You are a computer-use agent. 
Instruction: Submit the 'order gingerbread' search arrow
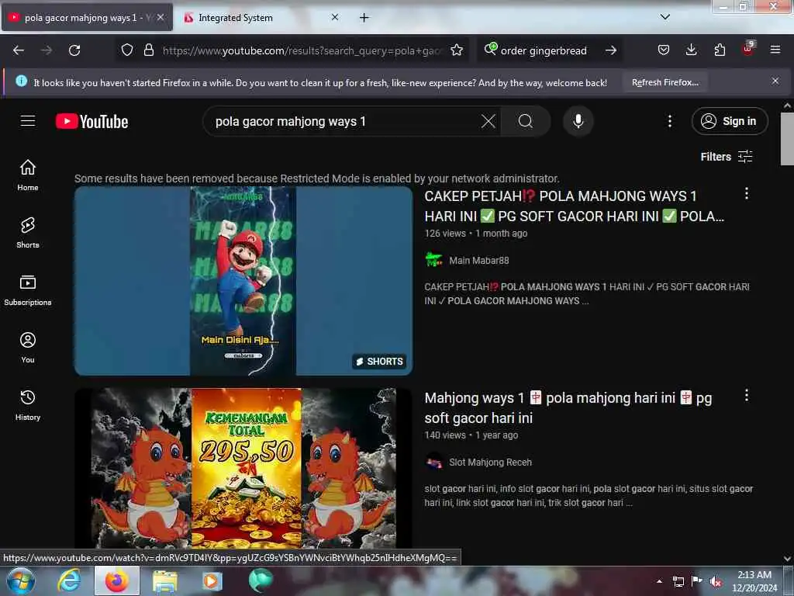coord(611,50)
